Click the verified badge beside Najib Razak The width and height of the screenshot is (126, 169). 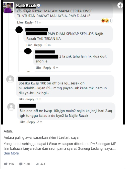[x=39, y=5]
